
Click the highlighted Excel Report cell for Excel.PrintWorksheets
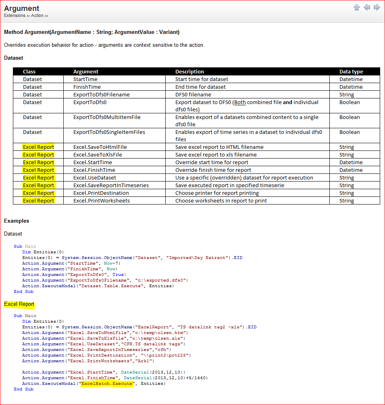pyautogui.click(x=38, y=201)
